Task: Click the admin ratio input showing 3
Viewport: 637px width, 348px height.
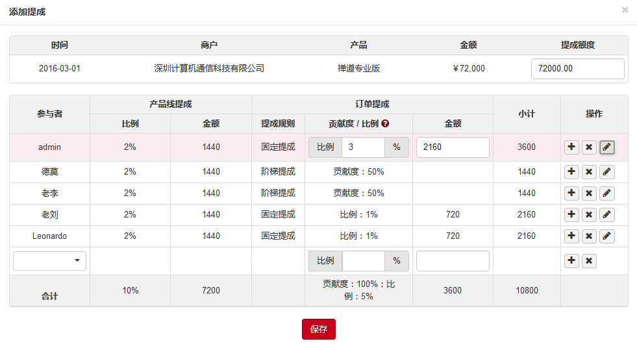Action: coord(363,147)
